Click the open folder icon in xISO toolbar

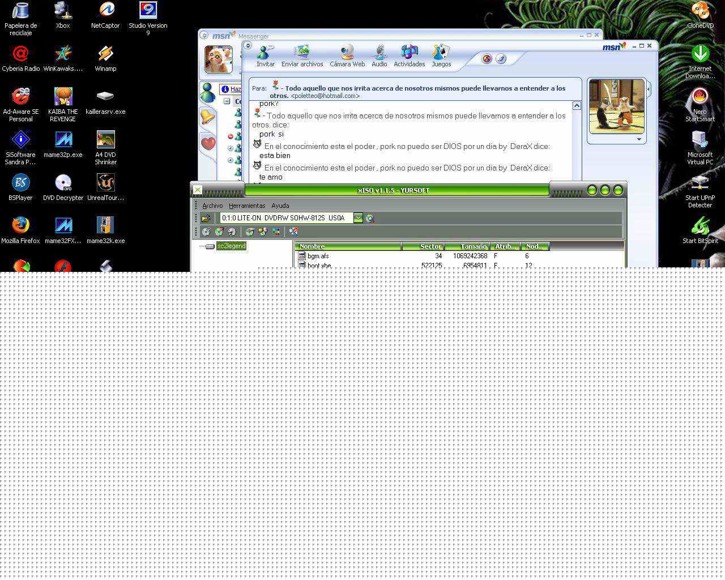[x=206, y=218]
